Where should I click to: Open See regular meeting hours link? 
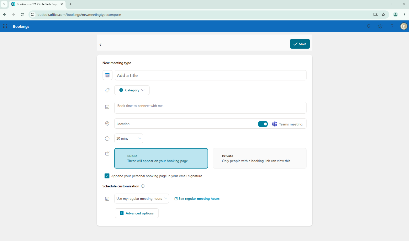[197, 199]
